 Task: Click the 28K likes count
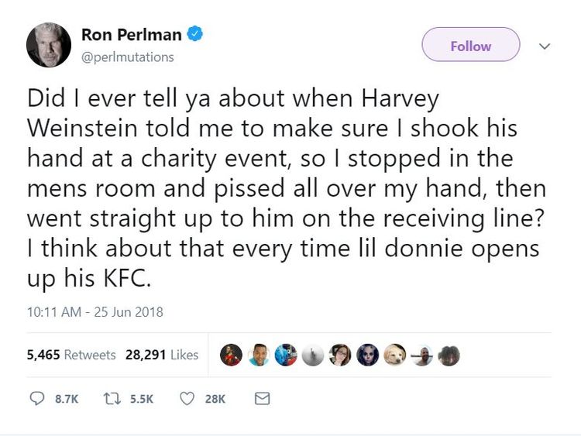pos(215,399)
